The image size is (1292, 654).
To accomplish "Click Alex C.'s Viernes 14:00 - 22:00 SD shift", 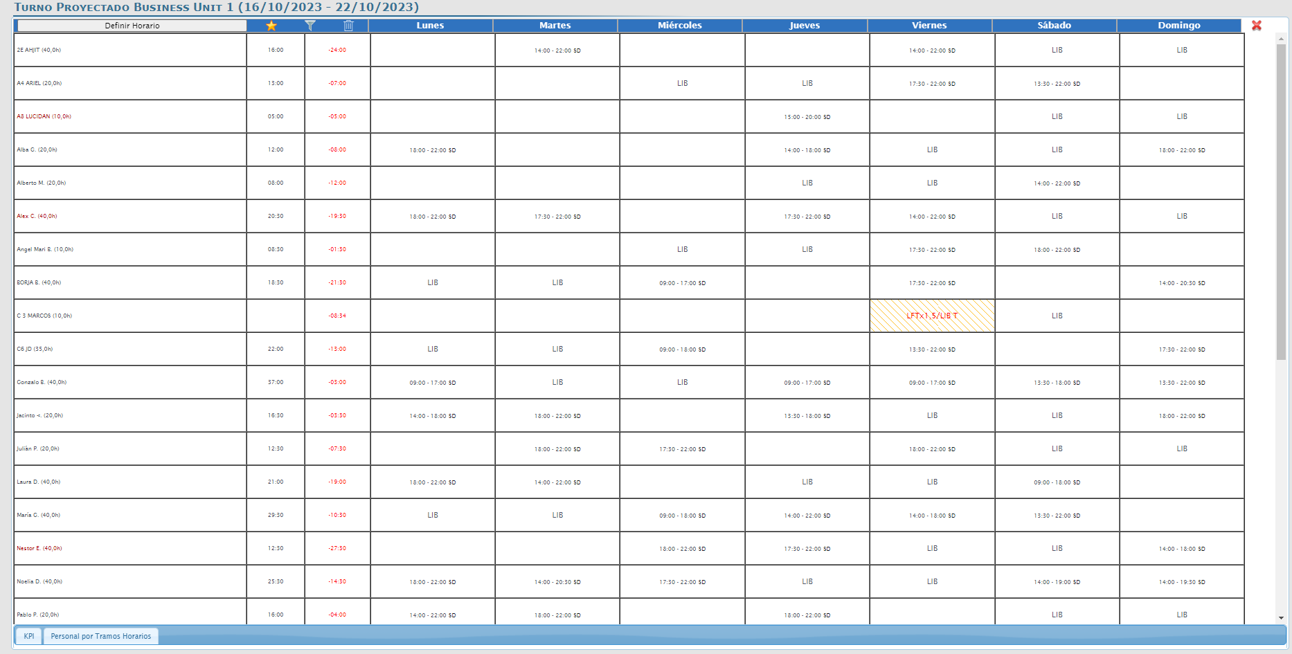I will [x=931, y=216].
